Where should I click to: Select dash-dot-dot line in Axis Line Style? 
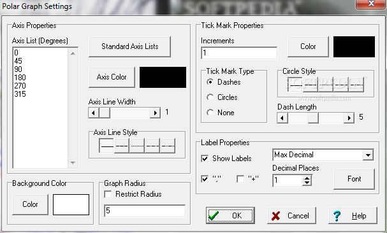168,146
